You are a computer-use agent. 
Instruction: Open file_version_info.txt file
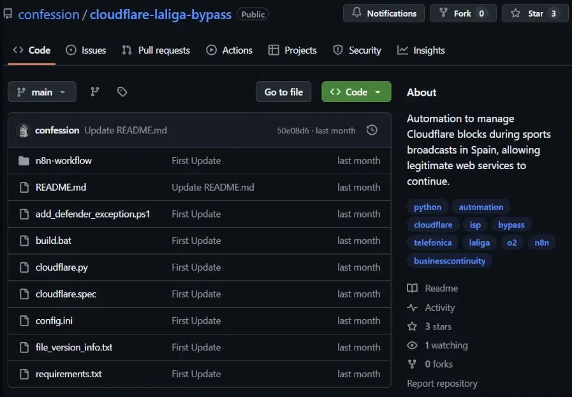tap(74, 347)
